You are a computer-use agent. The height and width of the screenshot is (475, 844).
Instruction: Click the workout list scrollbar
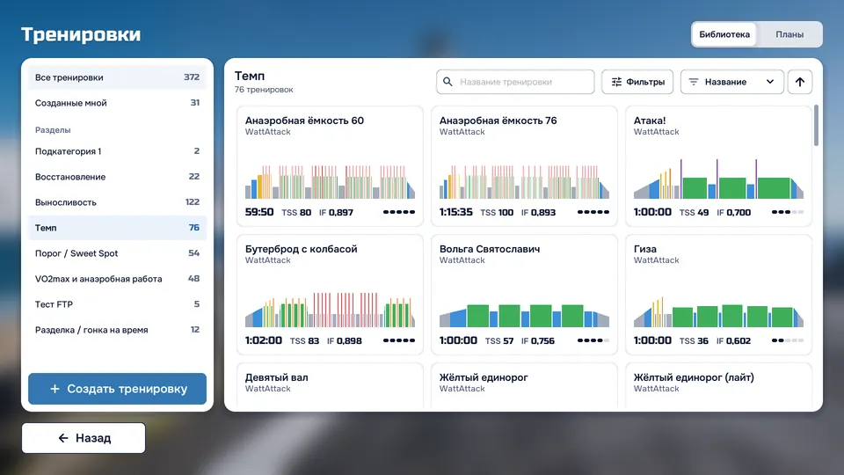pyautogui.click(x=816, y=125)
